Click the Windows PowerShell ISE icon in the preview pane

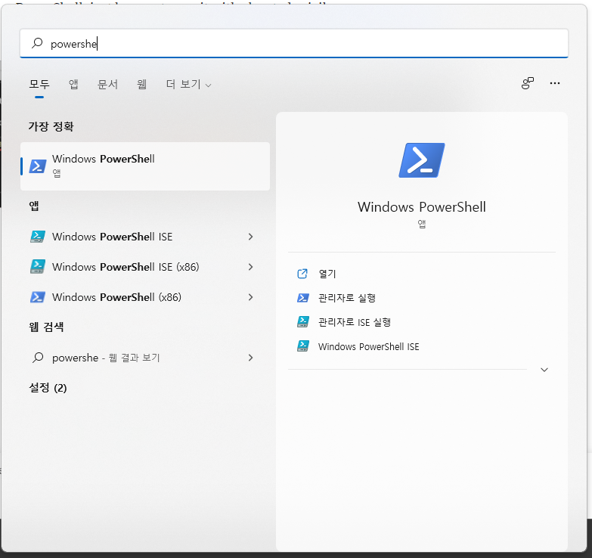click(302, 346)
